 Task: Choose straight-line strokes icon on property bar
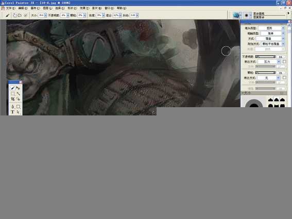point(20,15)
